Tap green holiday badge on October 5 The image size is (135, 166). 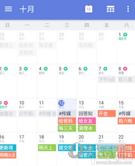[x=65, y=69]
